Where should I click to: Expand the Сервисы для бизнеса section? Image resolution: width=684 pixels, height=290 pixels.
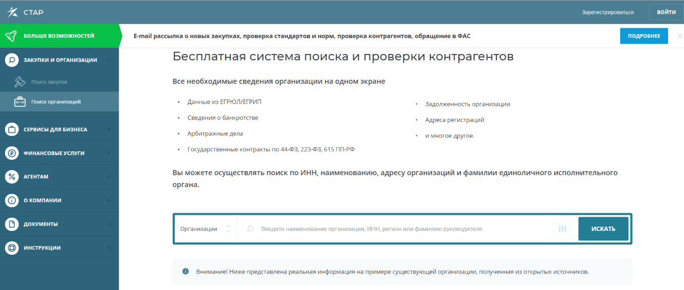tap(108, 130)
